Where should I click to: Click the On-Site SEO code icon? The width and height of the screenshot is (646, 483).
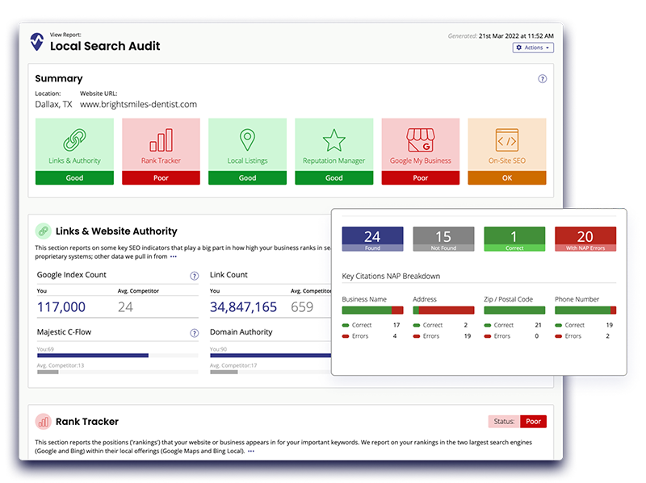point(506,140)
